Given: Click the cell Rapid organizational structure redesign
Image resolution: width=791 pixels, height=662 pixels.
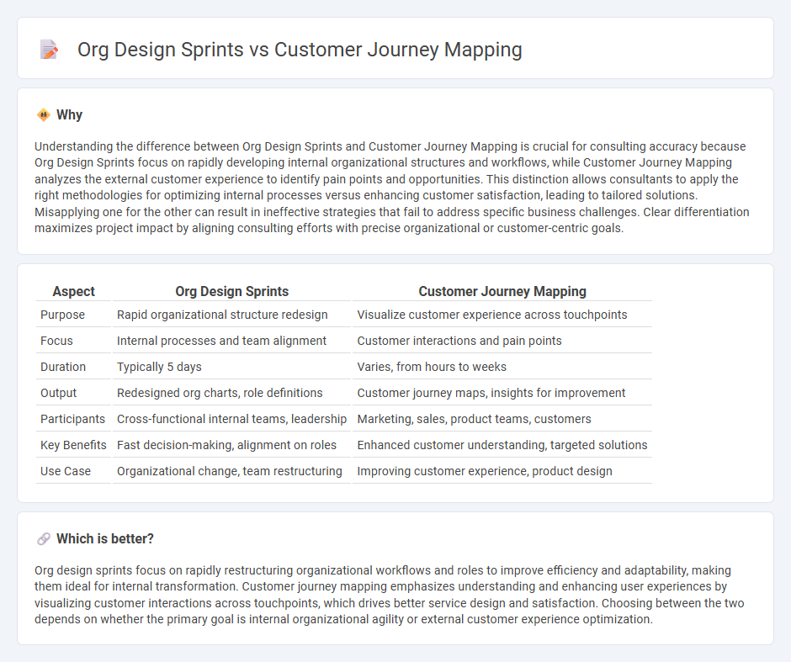Looking at the screenshot, I should coord(232,315).
